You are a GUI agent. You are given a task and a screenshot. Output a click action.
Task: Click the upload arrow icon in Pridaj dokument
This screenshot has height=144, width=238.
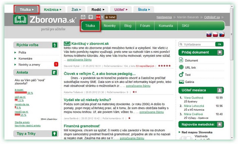(x=220, y=52)
